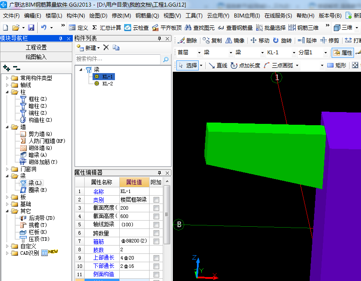Image resolution: width=361 pixels, height=281 pixels.
Task: Click 工程设置 button
Action: 36,47
